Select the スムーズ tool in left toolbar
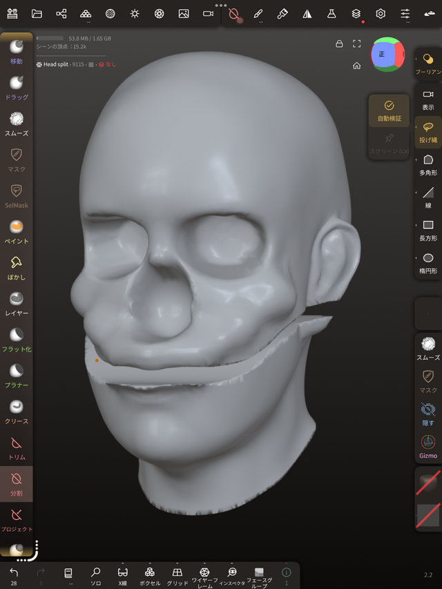 (16, 123)
